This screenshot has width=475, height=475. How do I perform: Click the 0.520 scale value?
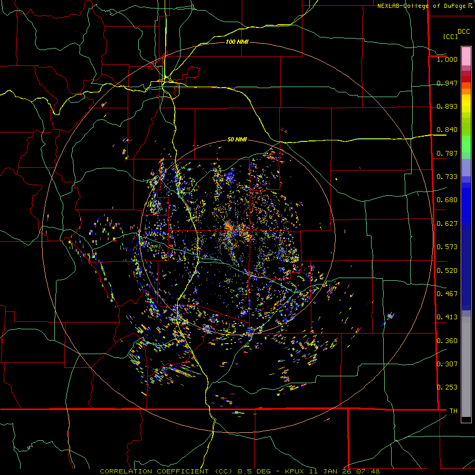447,271
